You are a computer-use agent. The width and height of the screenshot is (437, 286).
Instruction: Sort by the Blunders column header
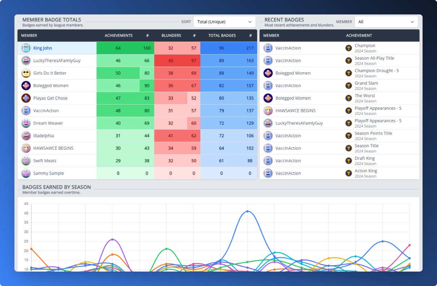[171, 35]
